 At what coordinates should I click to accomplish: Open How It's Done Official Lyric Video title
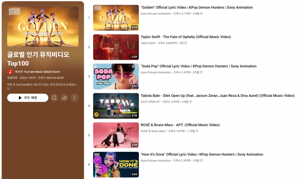coord(202,155)
